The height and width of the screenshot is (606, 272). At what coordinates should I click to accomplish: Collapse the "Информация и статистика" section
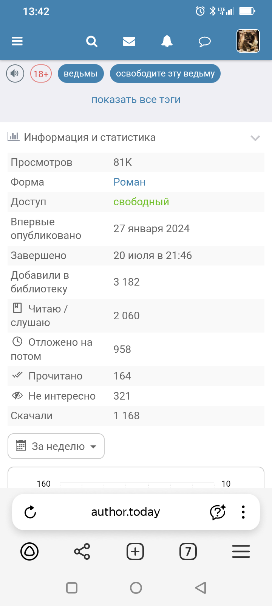tap(255, 138)
